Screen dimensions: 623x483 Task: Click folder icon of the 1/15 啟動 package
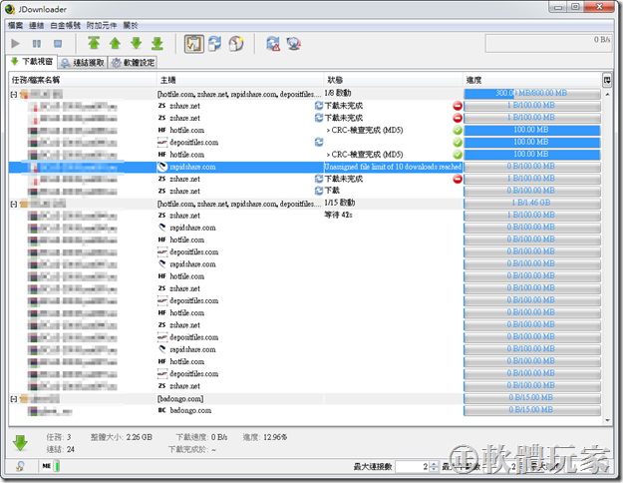24,205
